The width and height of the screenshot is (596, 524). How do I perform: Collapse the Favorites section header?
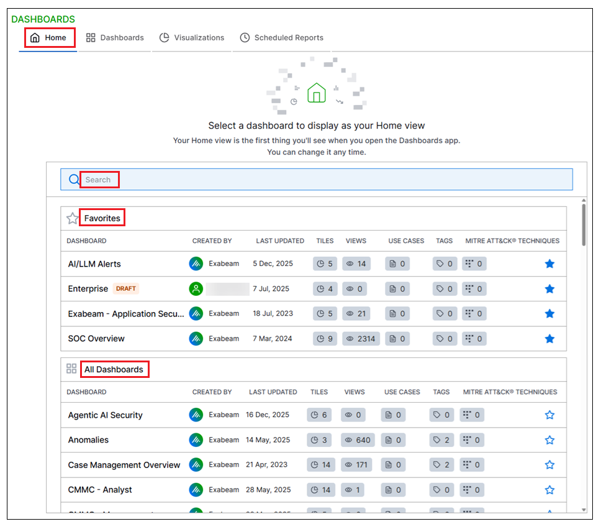click(102, 218)
